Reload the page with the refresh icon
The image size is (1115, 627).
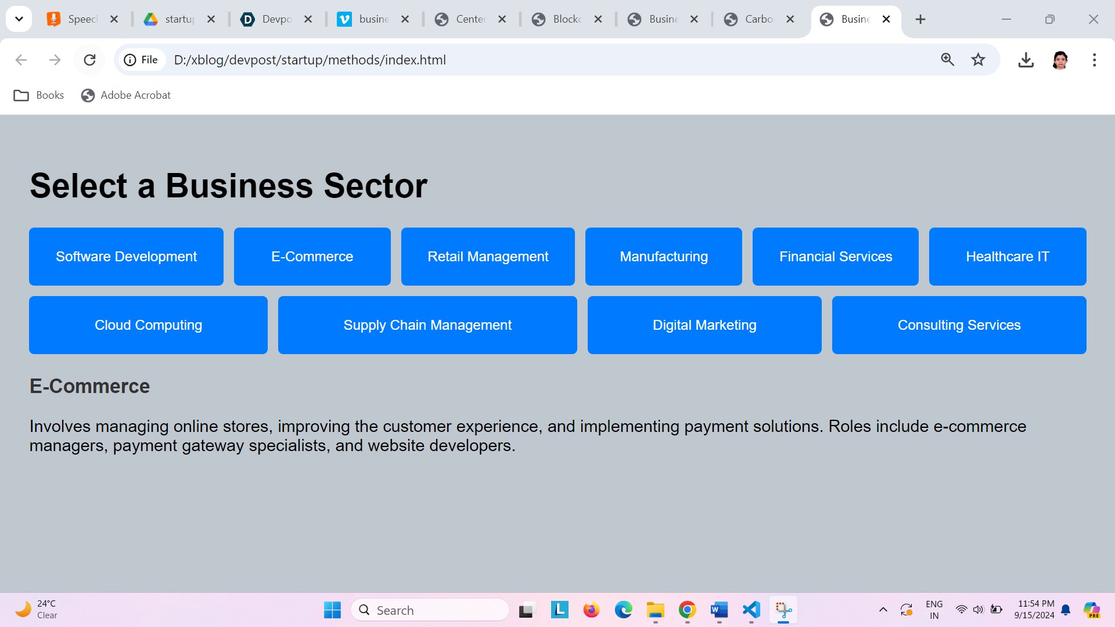(x=89, y=60)
